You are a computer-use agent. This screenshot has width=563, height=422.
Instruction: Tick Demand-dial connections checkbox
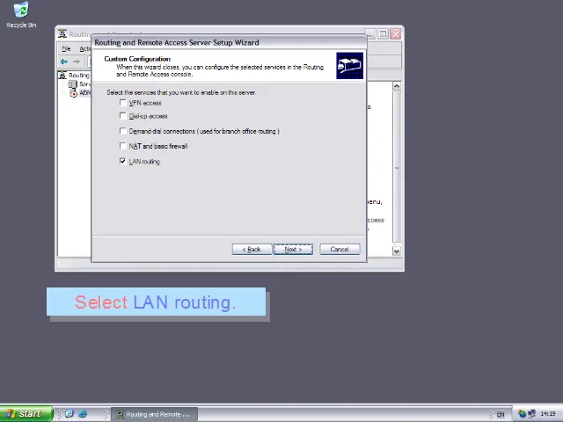click(x=123, y=131)
